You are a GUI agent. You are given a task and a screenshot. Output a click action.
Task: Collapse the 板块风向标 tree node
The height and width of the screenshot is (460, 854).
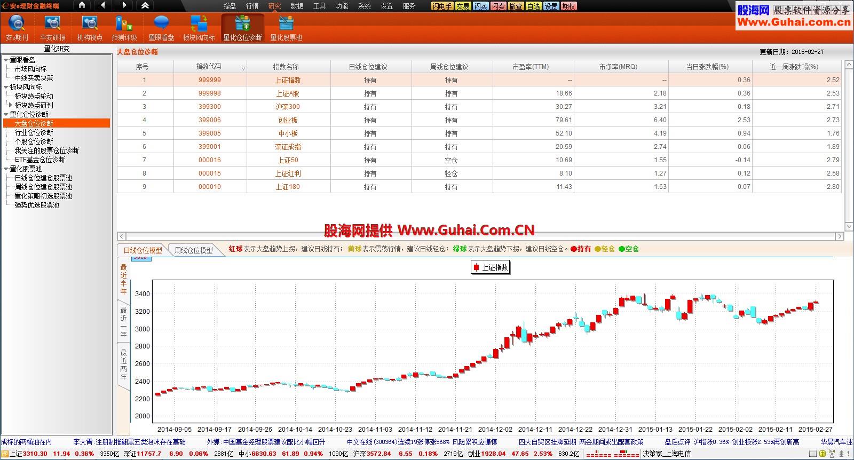click(x=6, y=87)
